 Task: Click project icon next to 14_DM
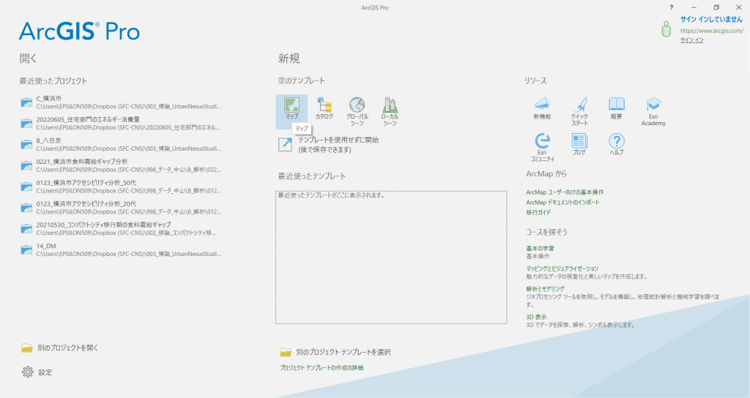[x=26, y=250]
